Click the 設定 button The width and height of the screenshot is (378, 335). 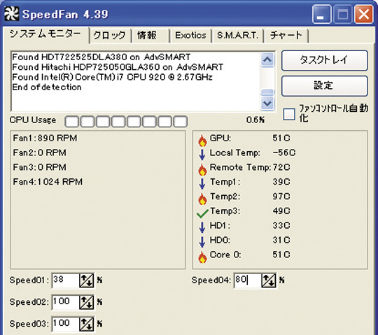click(x=325, y=86)
